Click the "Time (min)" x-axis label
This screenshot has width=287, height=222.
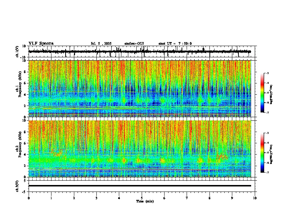[145, 201]
